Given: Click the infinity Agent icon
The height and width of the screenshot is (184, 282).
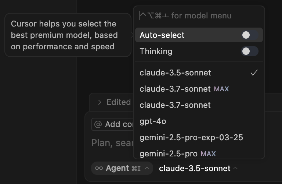Looking at the screenshot, I should [99, 168].
